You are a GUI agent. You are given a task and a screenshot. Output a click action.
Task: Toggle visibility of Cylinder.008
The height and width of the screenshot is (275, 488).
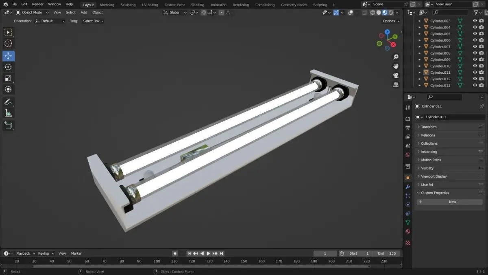coord(475,53)
